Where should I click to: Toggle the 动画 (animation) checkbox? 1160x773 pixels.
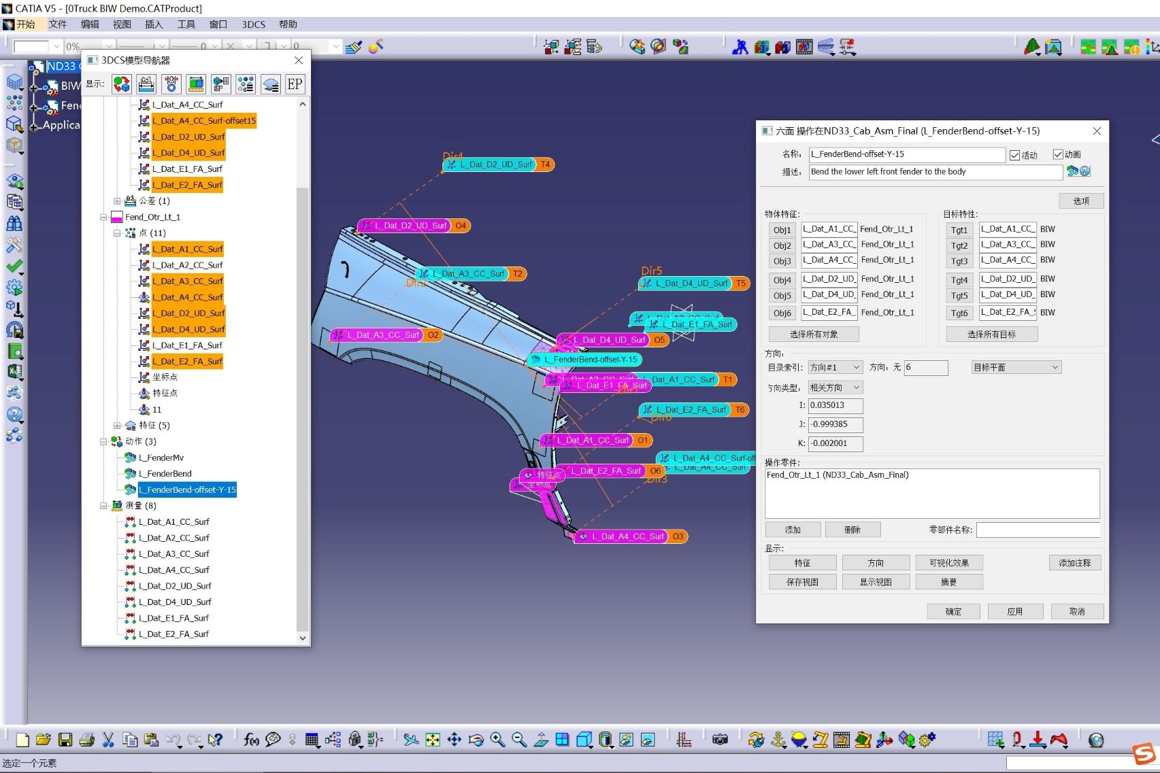point(1058,154)
